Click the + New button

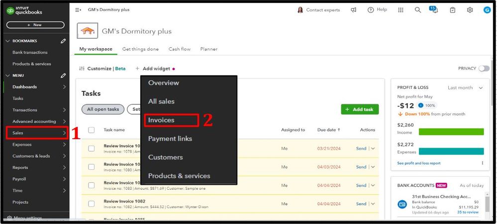tap(35, 25)
